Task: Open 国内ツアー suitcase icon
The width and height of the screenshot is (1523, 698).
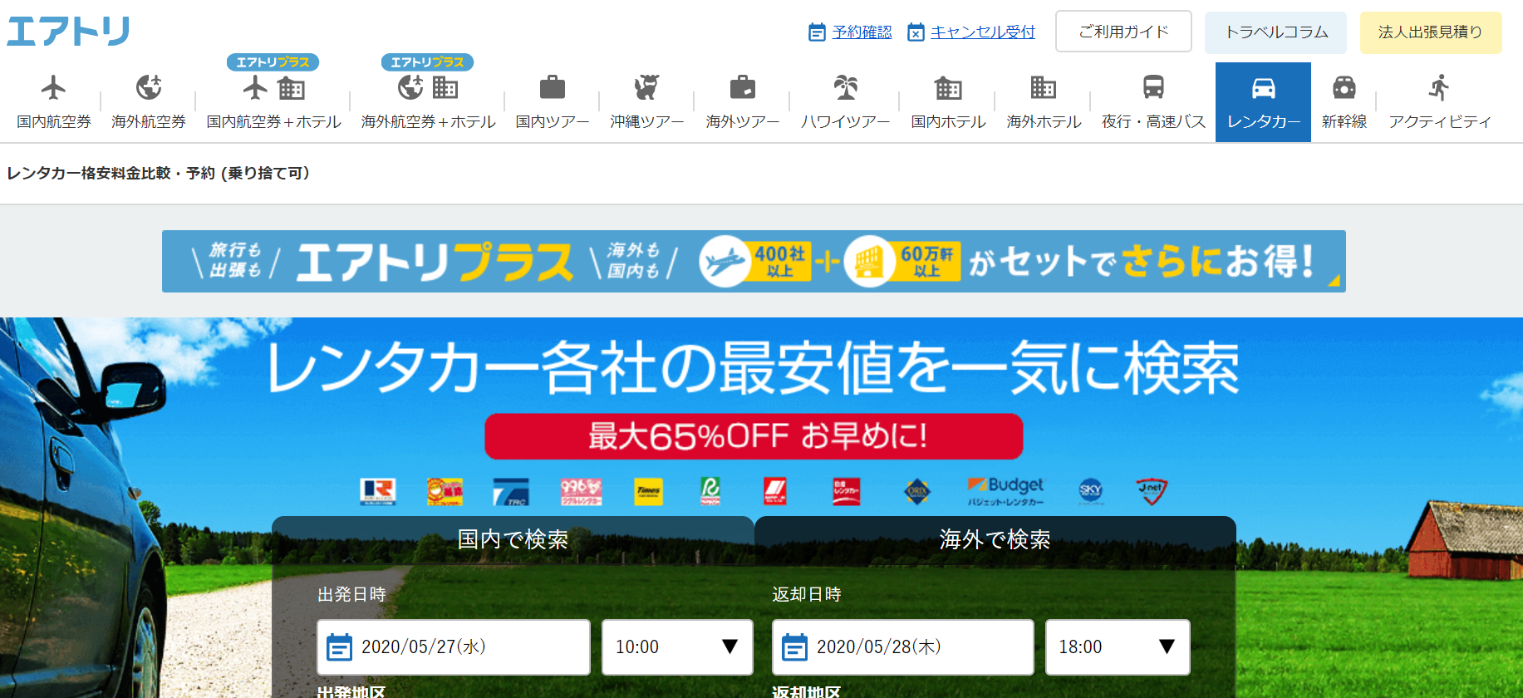Action: point(553,87)
